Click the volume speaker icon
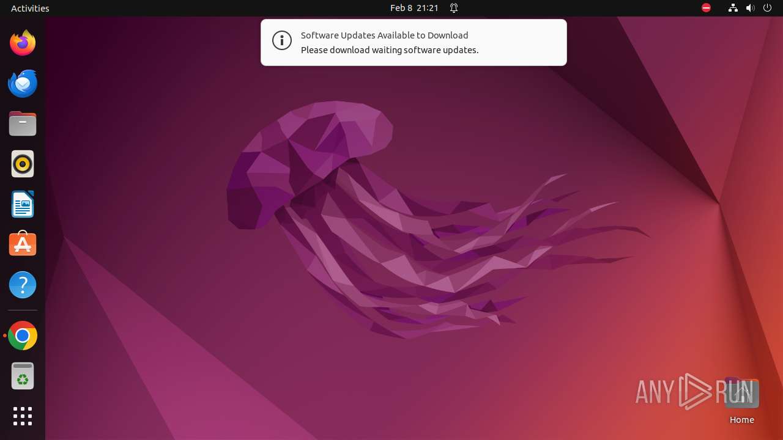 tap(750, 8)
